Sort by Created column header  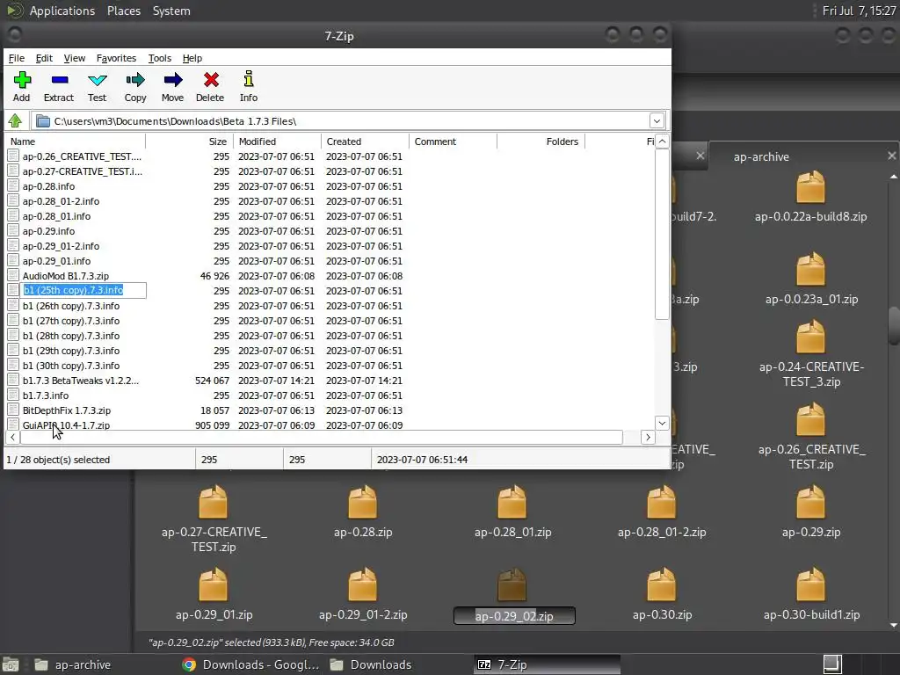pyautogui.click(x=365, y=142)
